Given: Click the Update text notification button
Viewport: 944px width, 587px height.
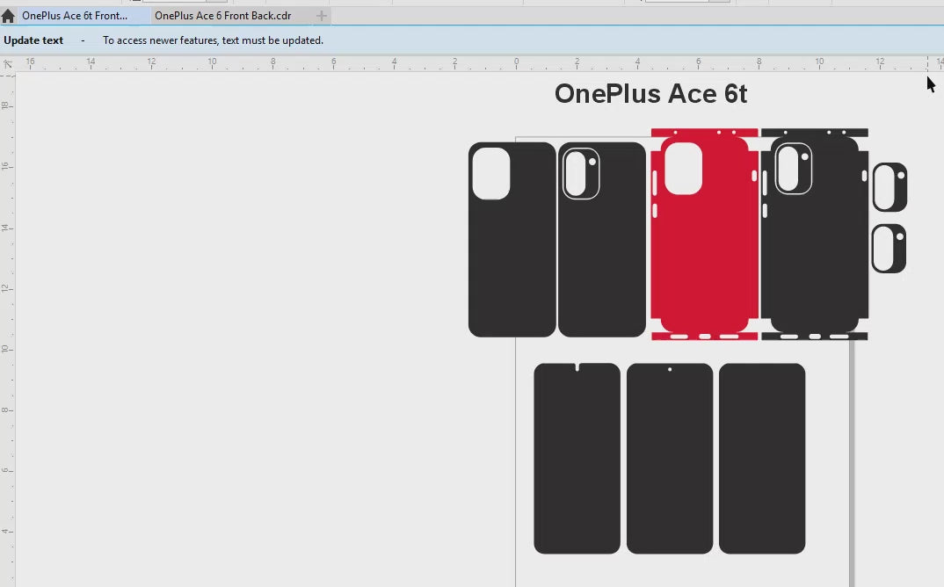Looking at the screenshot, I should pyautogui.click(x=33, y=40).
